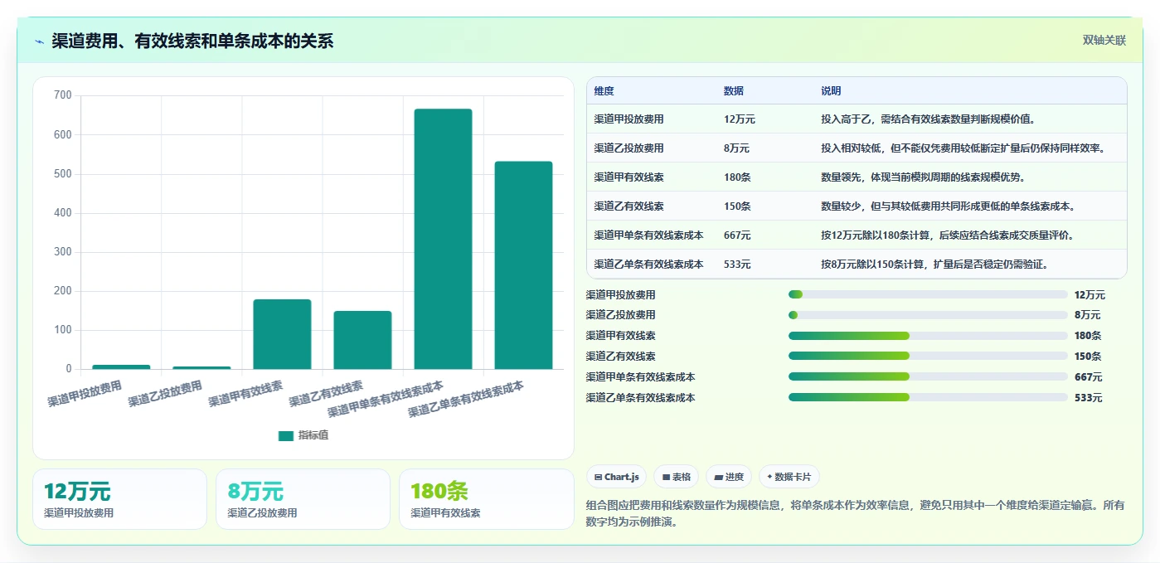This screenshot has width=1160, height=563.
Task: Click the 渠道乙单条有效线索成本 progress bar
Action: 928,397
